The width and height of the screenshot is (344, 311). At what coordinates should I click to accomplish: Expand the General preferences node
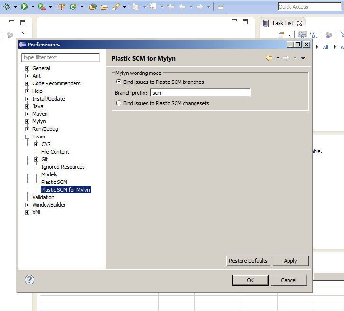pyautogui.click(x=27, y=69)
